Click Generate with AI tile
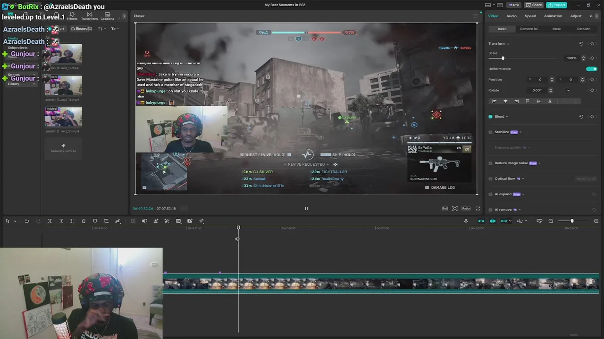Image resolution: width=604 pixels, height=339 pixels. tap(63, 148)
